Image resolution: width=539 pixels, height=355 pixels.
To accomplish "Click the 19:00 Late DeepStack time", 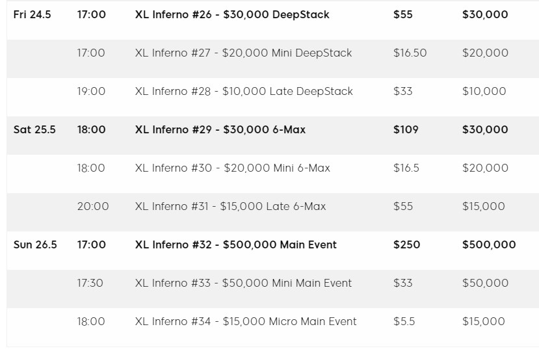I will click(x=91, y=92).
